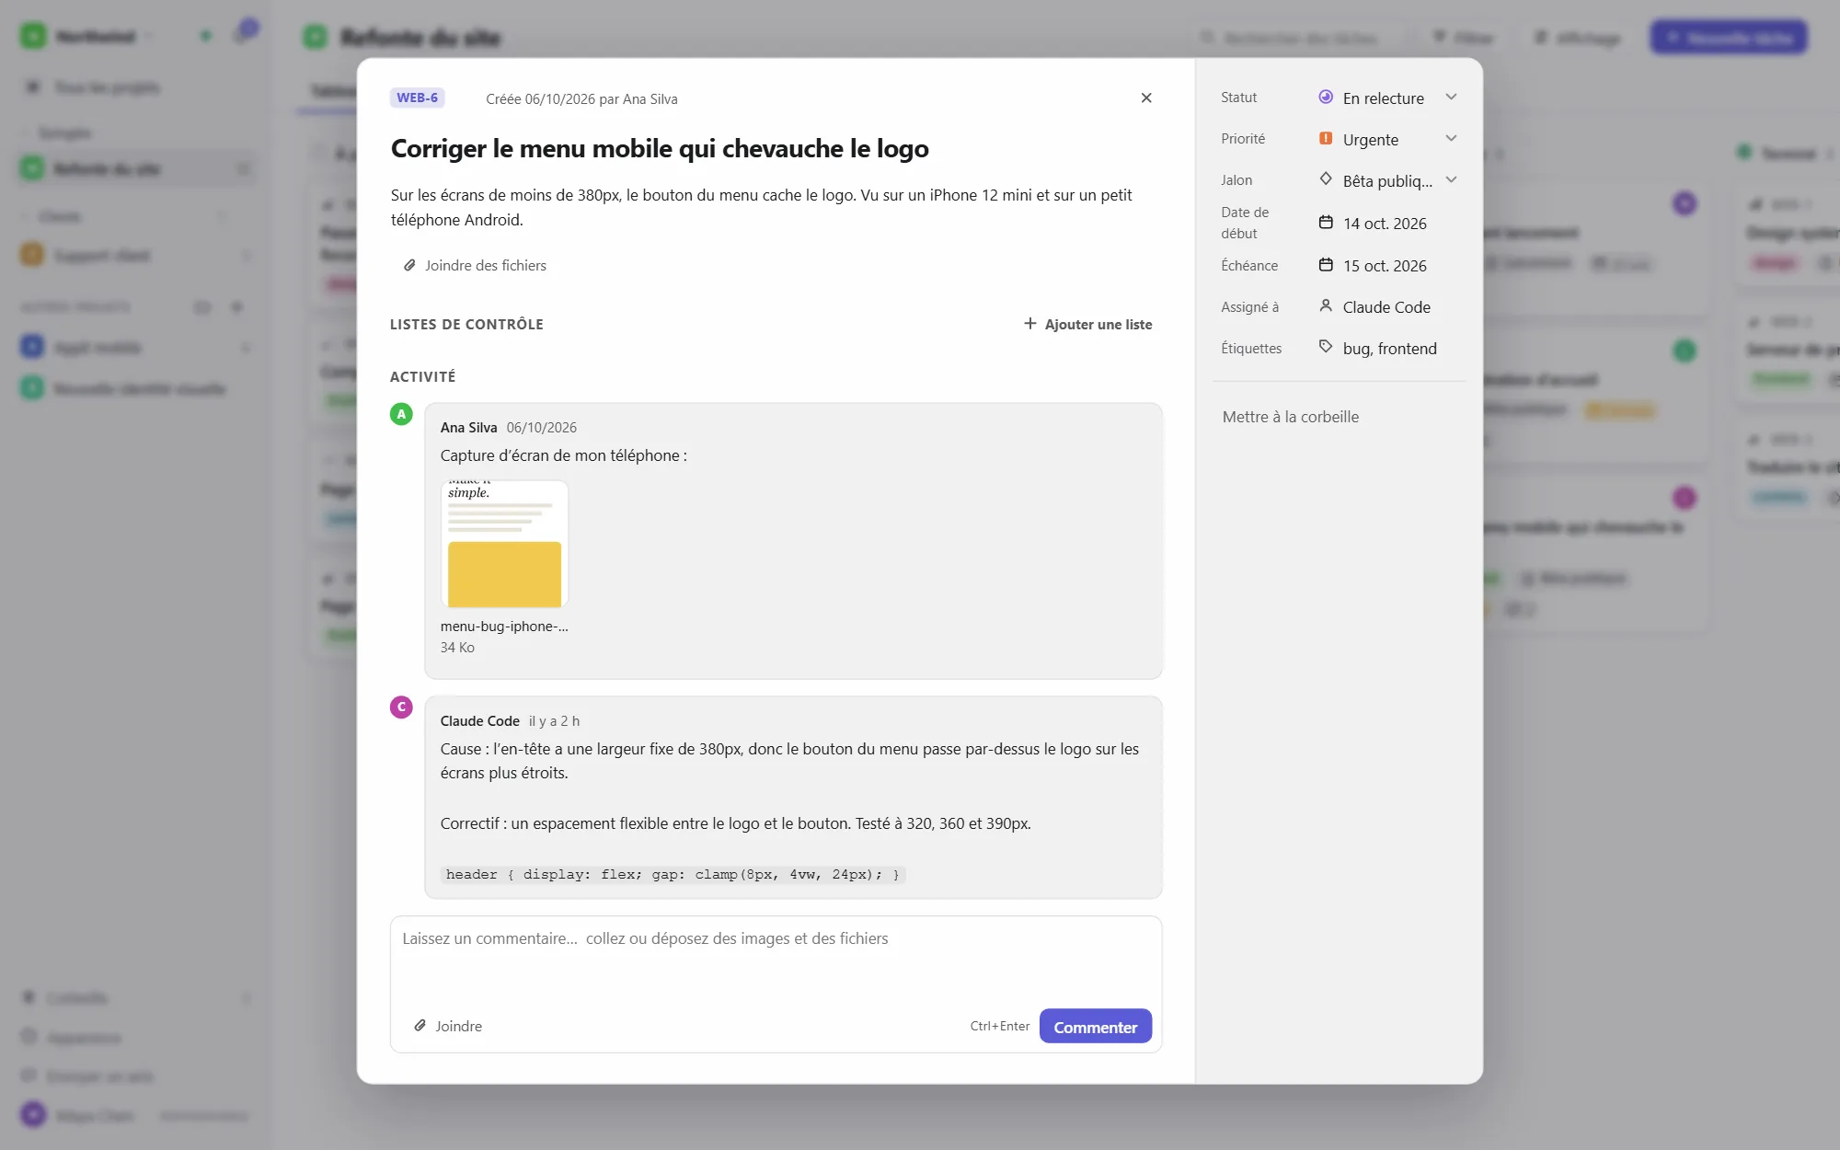The height and width of the screenshot is (1150, 1840).
Task: Click the task title Corriger le menu mobile
Action: click(x=660, y=148)
